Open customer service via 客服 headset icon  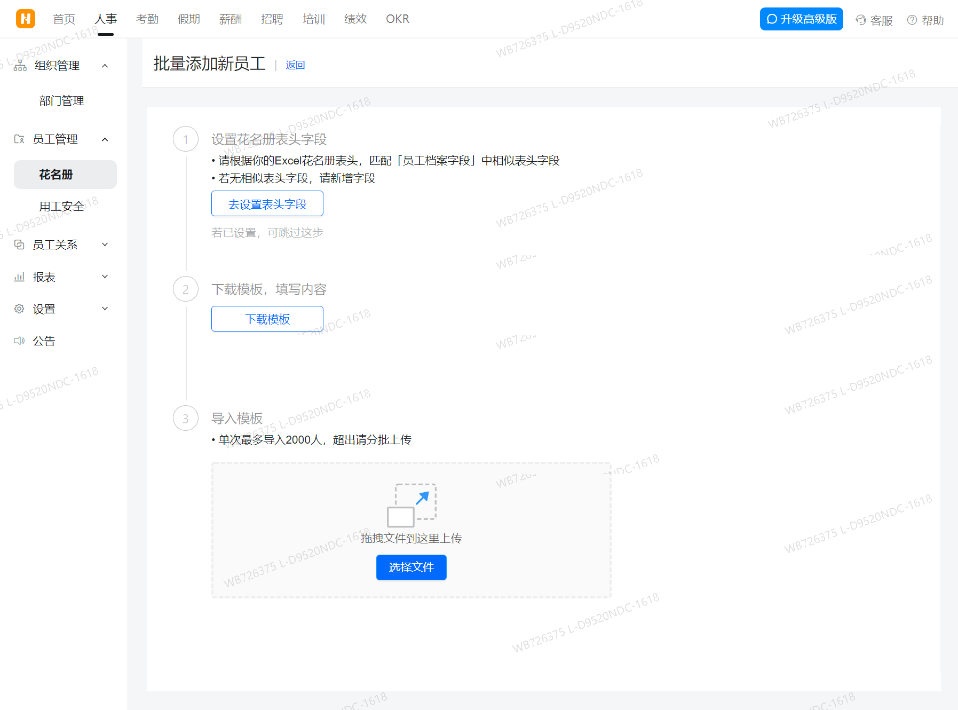860,20
